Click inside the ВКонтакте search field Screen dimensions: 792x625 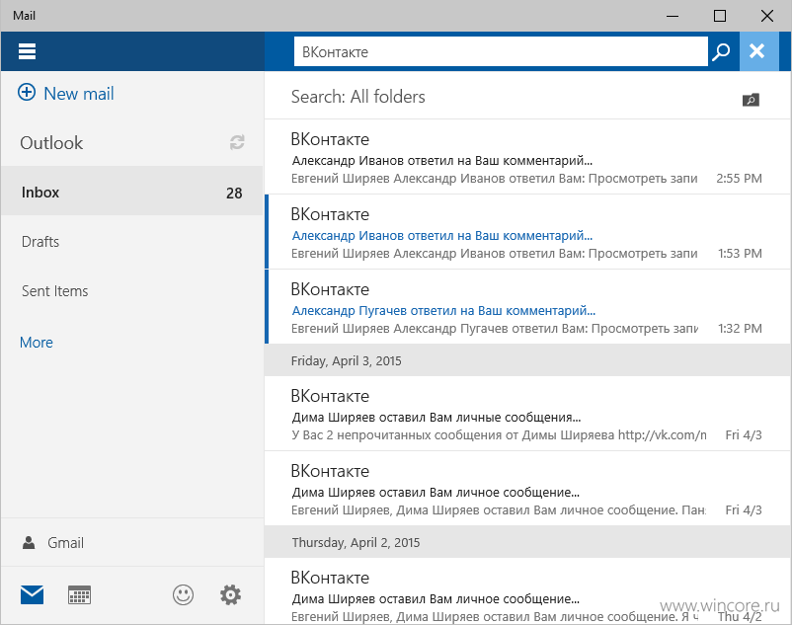click(501, 51)
